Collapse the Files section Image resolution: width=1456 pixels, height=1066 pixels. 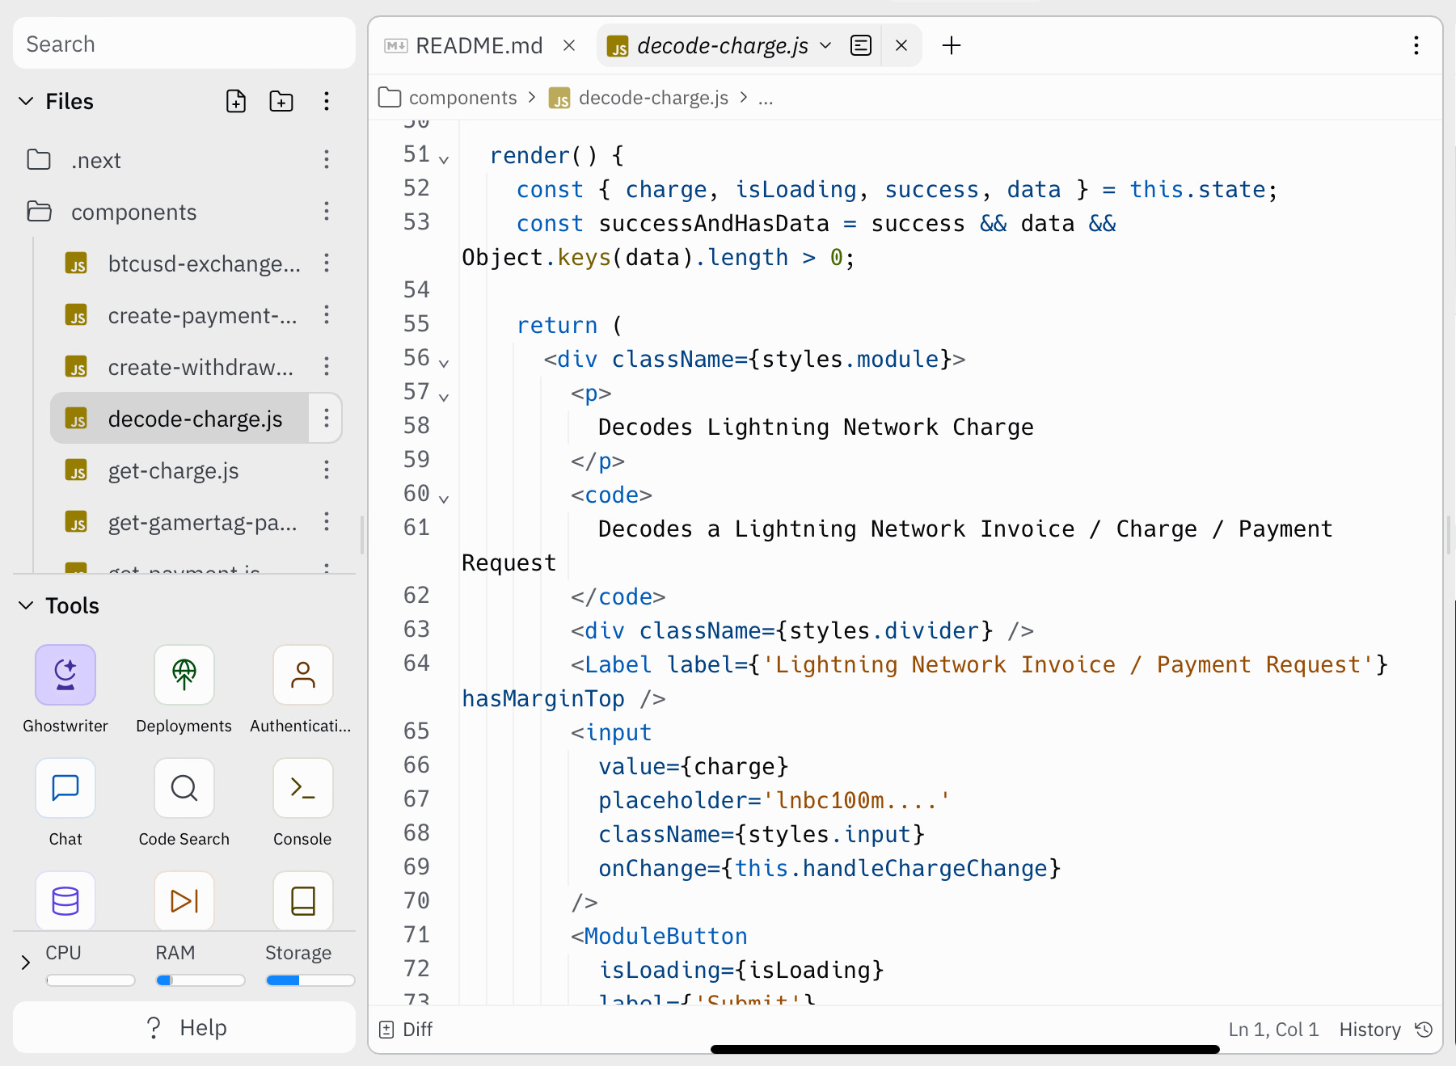pyautogui.click(x=26, y=101)
